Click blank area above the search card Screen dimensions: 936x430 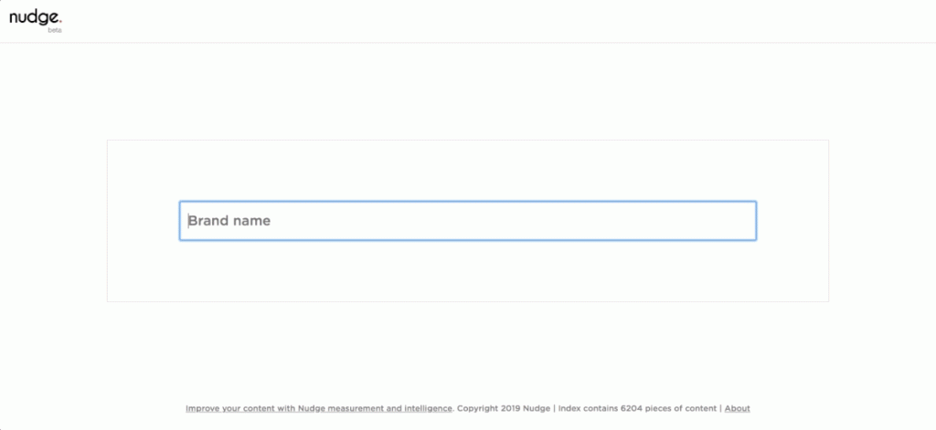[467, 91]
